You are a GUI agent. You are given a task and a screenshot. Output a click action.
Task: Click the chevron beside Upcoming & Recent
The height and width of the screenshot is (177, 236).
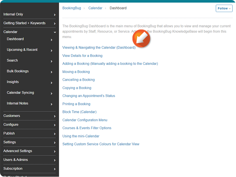click(x=52, y=51)
